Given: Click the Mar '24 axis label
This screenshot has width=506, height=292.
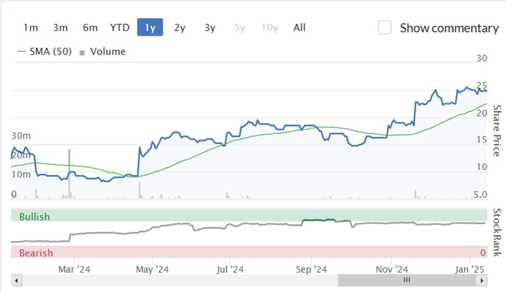Looking at the screenshot, I should pyautogui.click(x=74, y=269).
